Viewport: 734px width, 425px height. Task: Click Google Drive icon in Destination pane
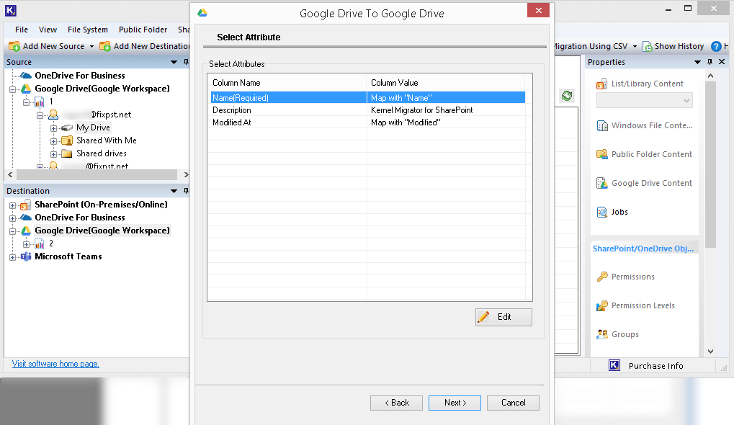pos(26,231)
